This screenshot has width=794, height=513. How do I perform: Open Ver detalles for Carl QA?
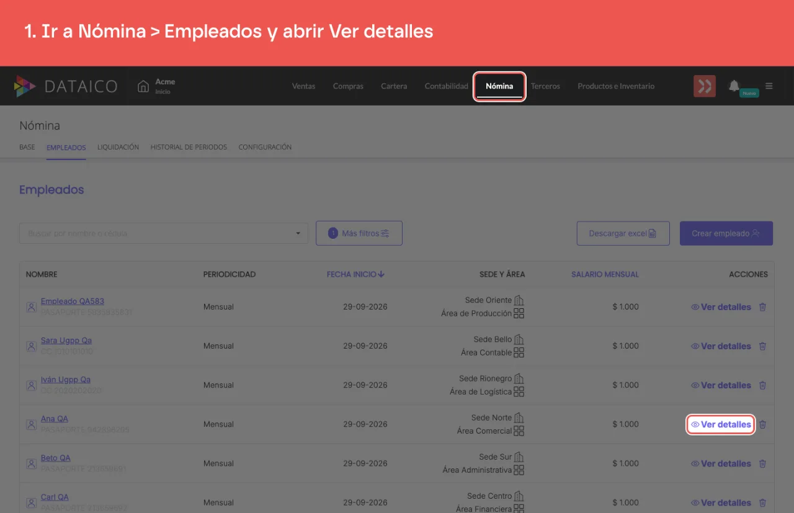721,502
